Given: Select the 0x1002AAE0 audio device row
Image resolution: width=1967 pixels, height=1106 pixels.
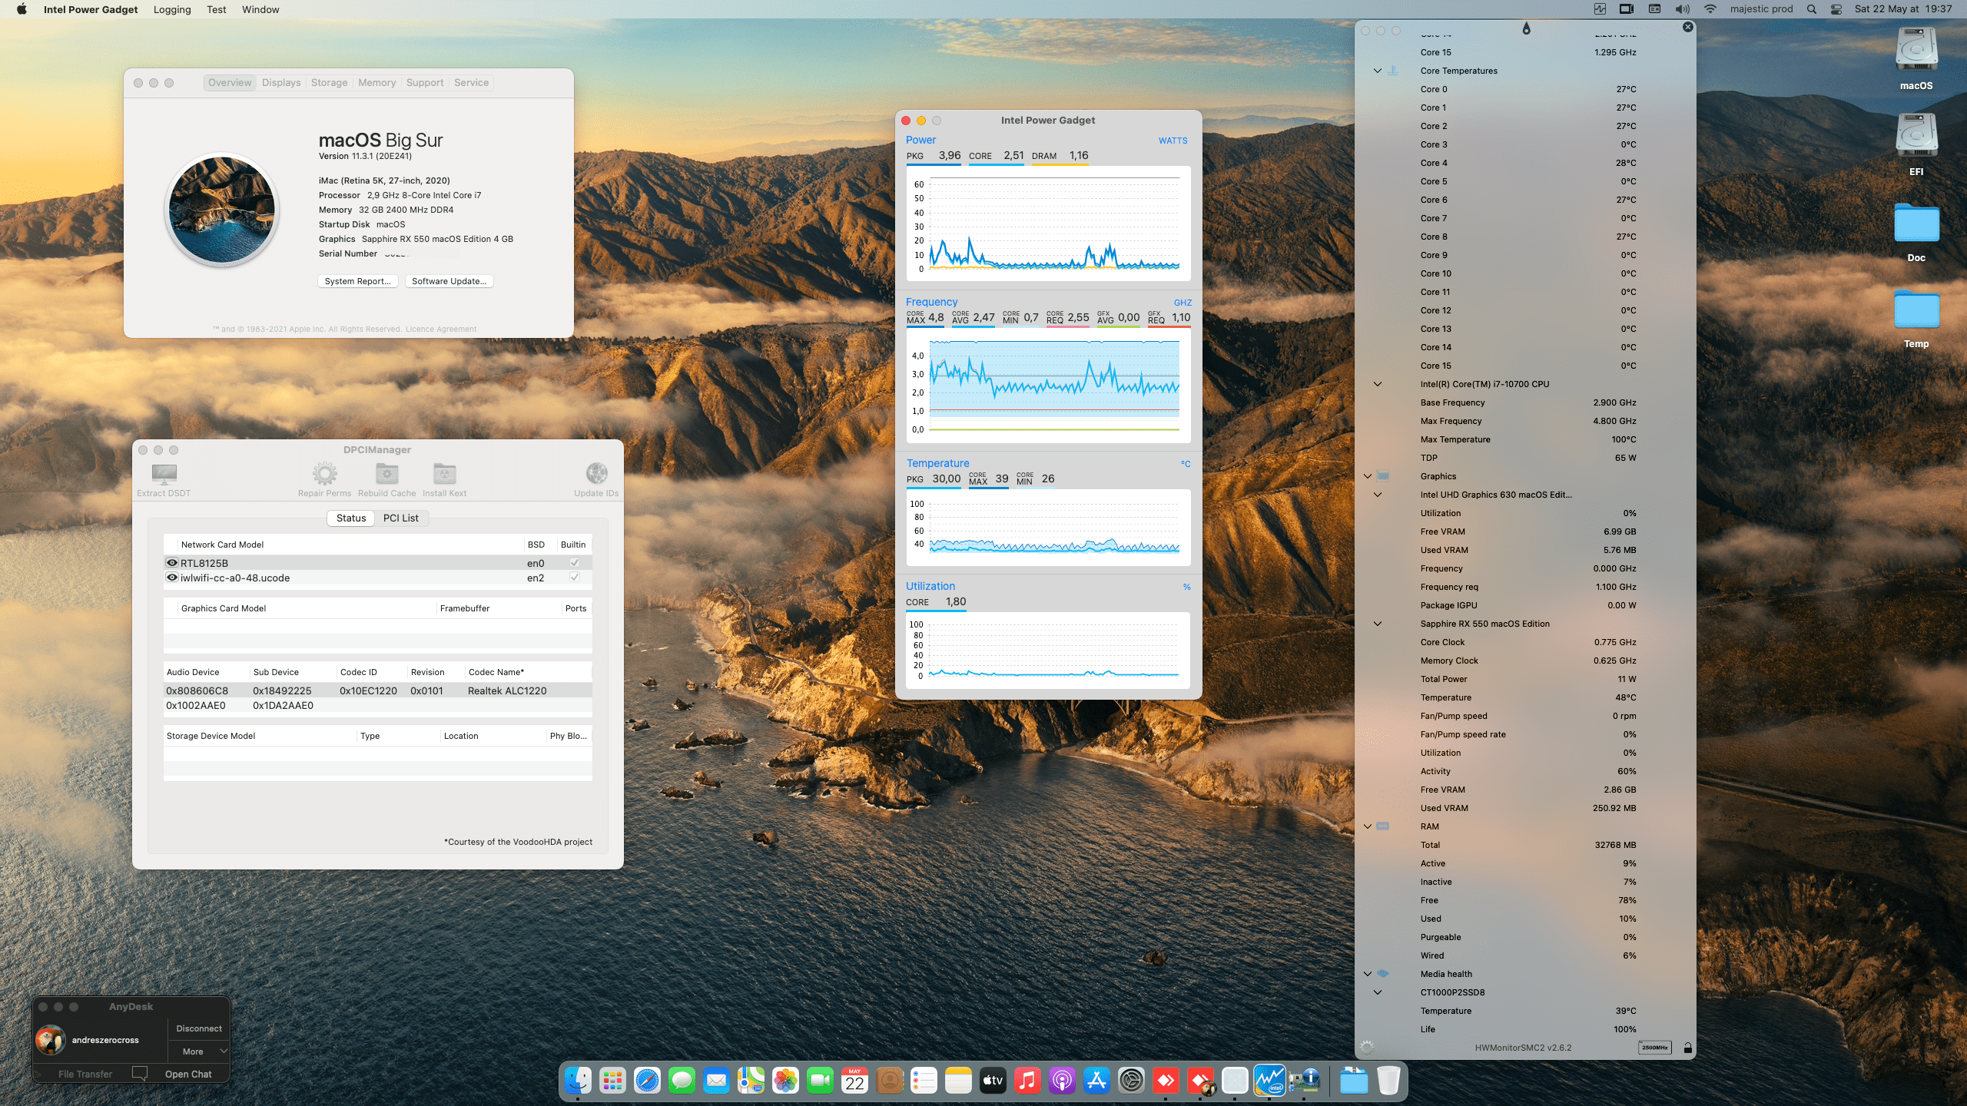Looking at the screenshot, I should (x=377, y=705).
